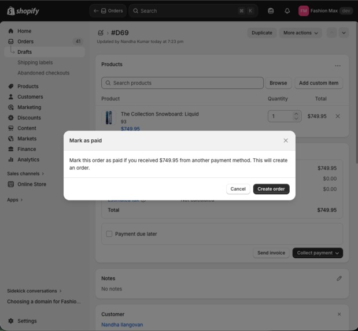Toggle the Payment due later checkbox
The image size is (358, 331).
109,234
